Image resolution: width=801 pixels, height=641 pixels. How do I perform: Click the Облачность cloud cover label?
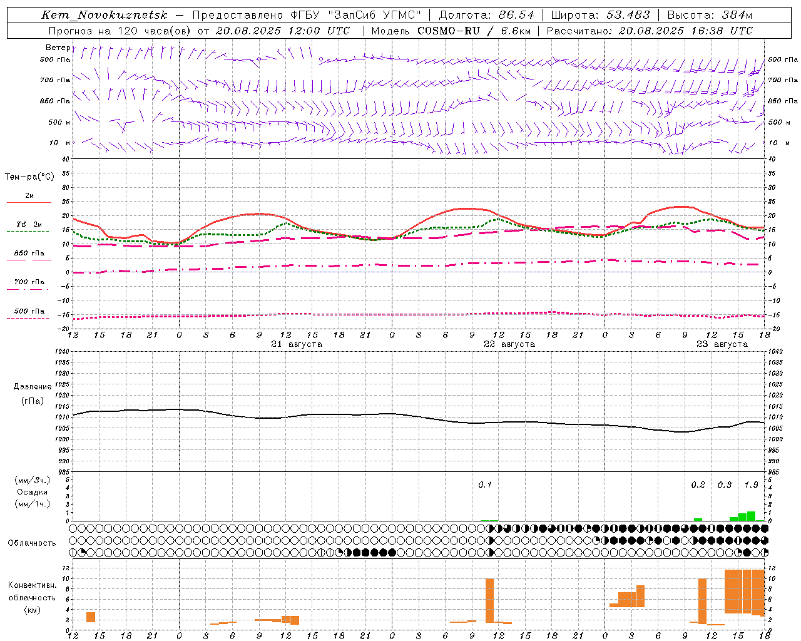pos(32,543)
